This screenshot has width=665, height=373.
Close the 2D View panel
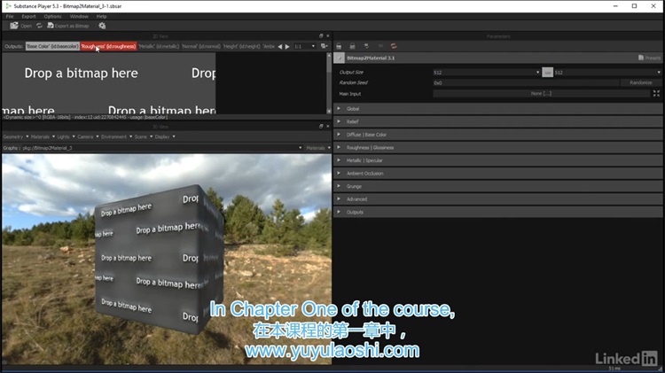pos(327,36)
